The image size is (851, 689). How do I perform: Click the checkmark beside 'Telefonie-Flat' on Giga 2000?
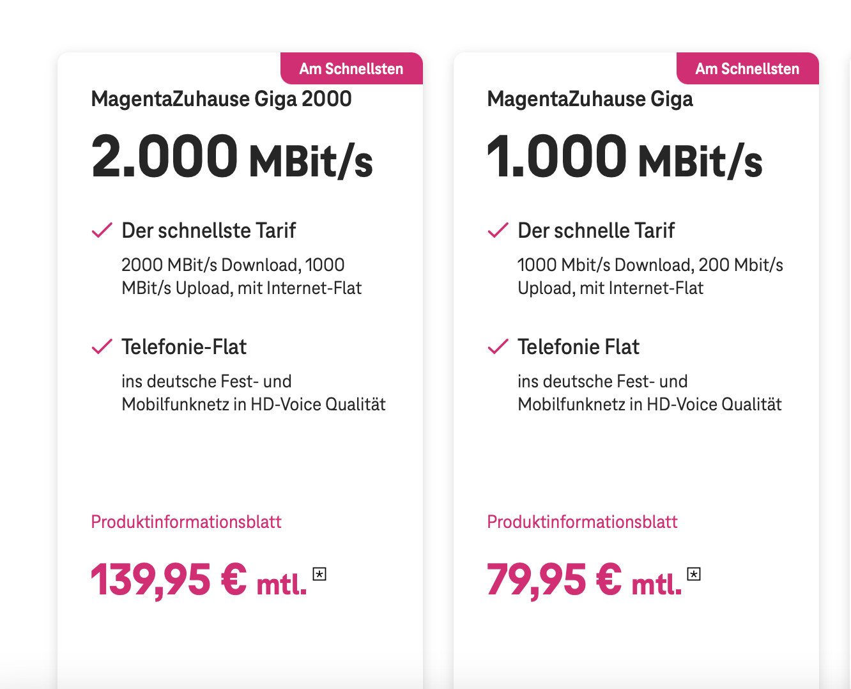101,347
